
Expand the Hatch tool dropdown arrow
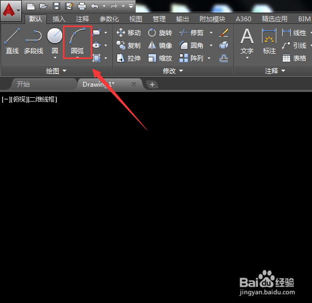105,58
